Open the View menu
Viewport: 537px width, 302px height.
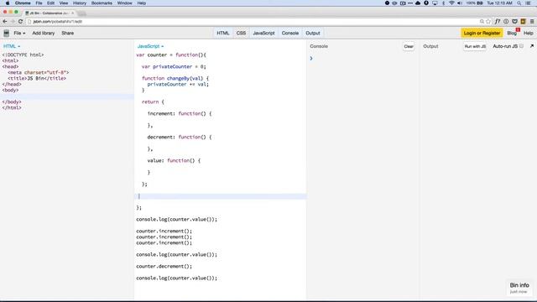pyautogui.click(x=64, y=3)
